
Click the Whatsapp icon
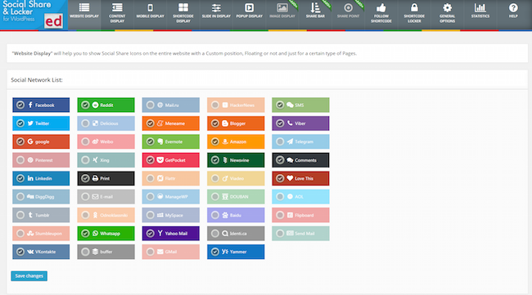(x=95, y=234)
